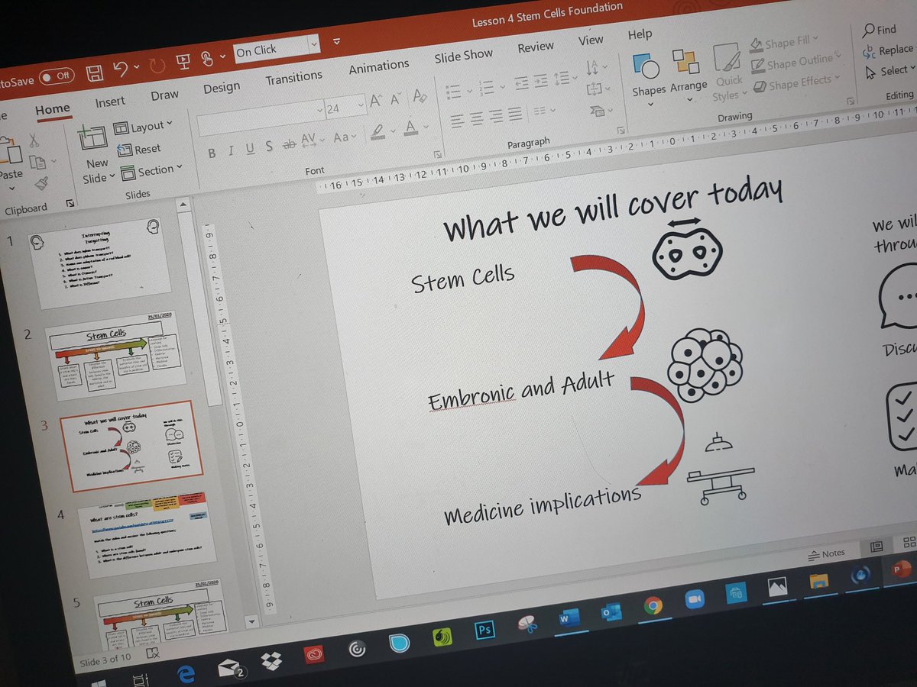This screenshot has width=917, height=687.
Task: Open Google Chrome from the taskbar
Action: click(x=653, y=605)
